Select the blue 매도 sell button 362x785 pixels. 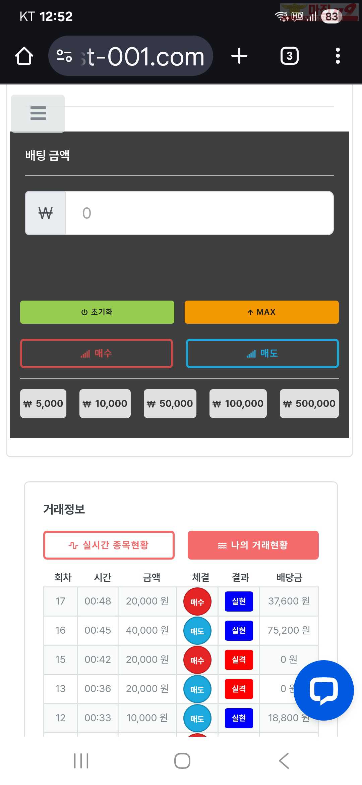tap(262, 353)
